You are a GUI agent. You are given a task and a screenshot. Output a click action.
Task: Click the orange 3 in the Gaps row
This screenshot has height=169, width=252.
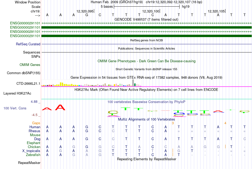pos(173,123)
